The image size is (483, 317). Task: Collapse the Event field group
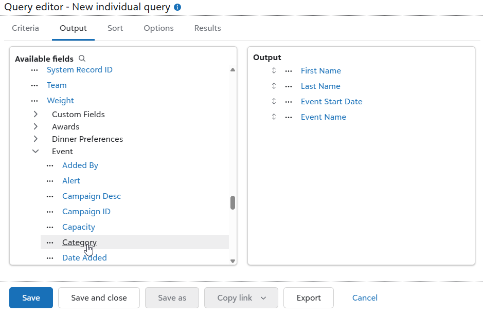(x=35, y=151)
